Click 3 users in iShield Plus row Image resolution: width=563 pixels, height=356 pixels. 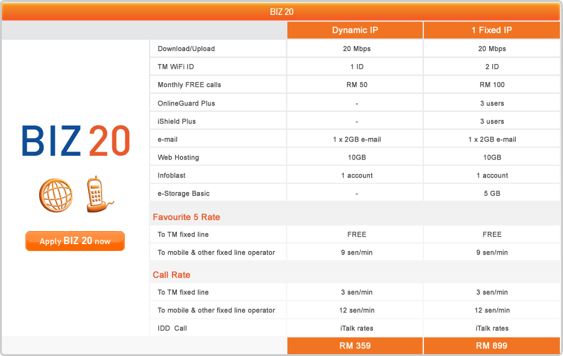492,121
